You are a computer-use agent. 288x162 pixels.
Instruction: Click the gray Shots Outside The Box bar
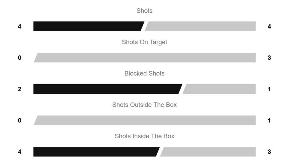pos(144,120)
